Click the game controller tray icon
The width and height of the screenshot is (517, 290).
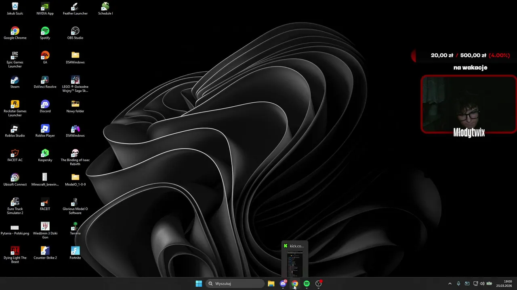click(x=489, y=284)
